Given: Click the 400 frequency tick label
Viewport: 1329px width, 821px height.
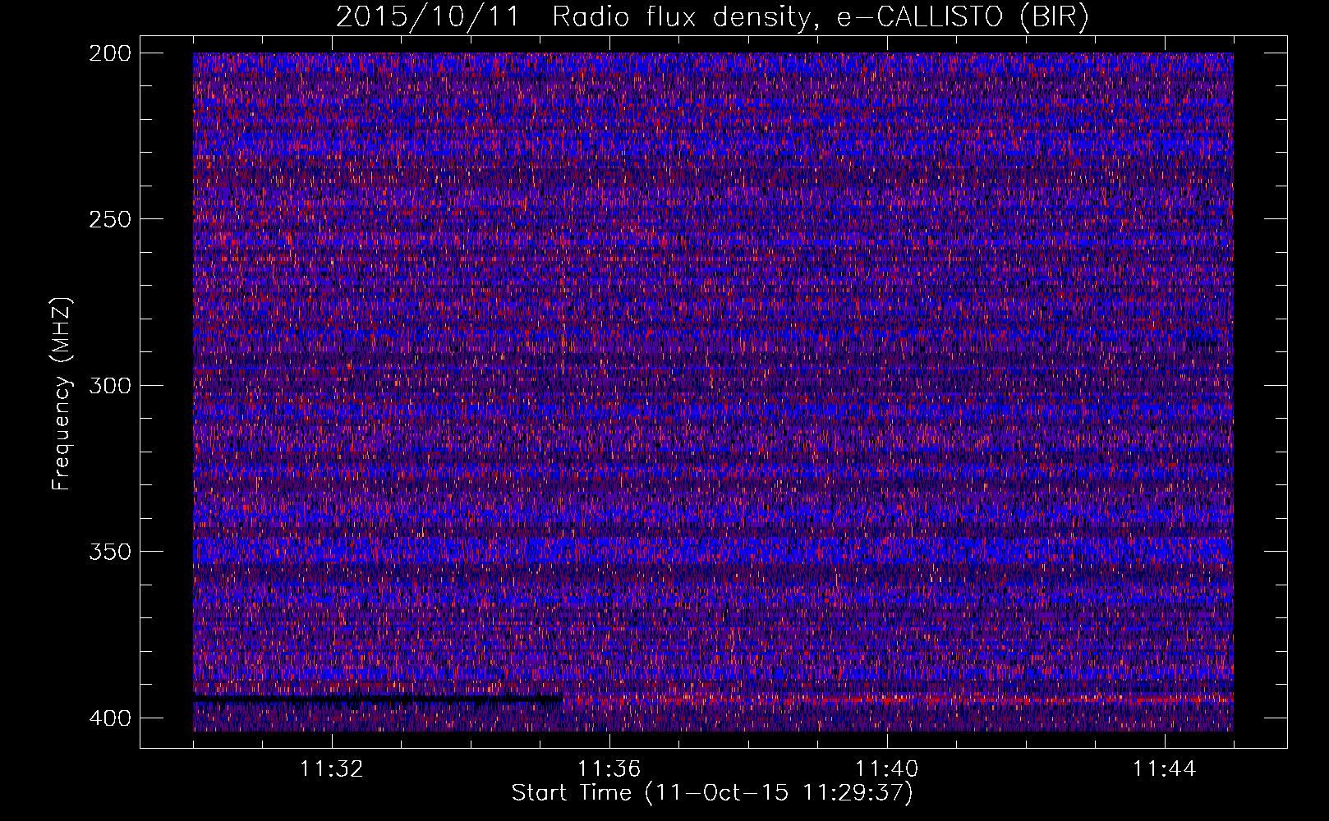Looking at the screenshot, I should (109, 718).
